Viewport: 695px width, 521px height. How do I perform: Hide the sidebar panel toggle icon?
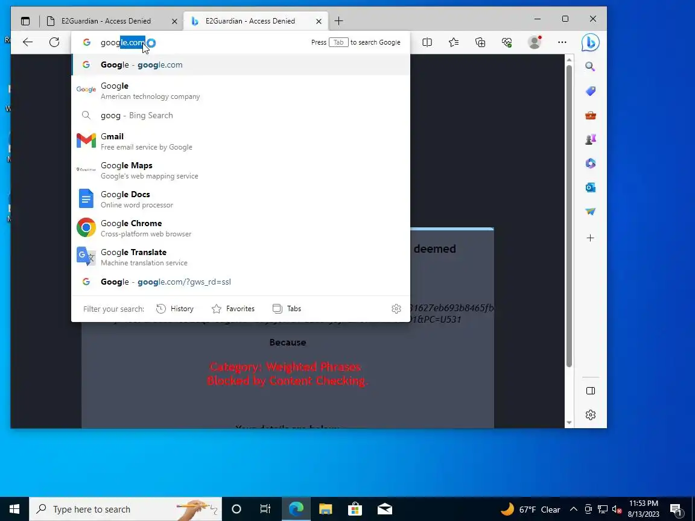click(x=591, y=391)
